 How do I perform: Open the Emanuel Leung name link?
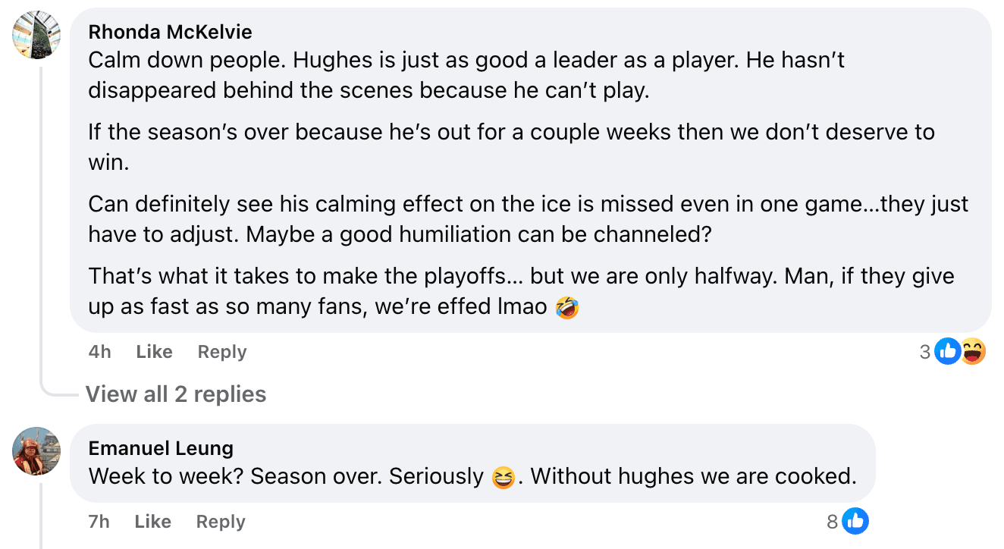[161, 448]
